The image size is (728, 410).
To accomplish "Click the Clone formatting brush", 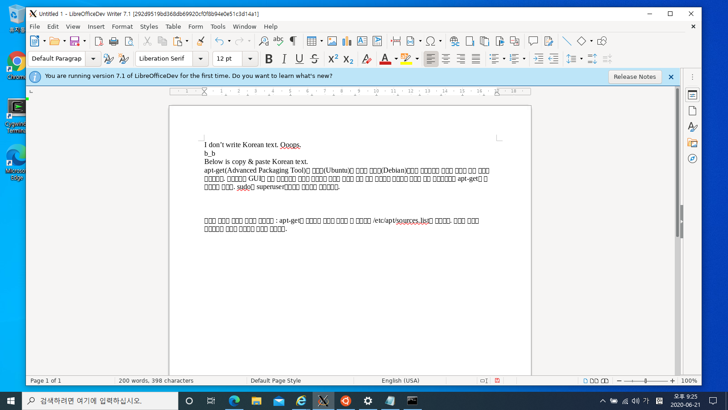I will pos(201,41).
